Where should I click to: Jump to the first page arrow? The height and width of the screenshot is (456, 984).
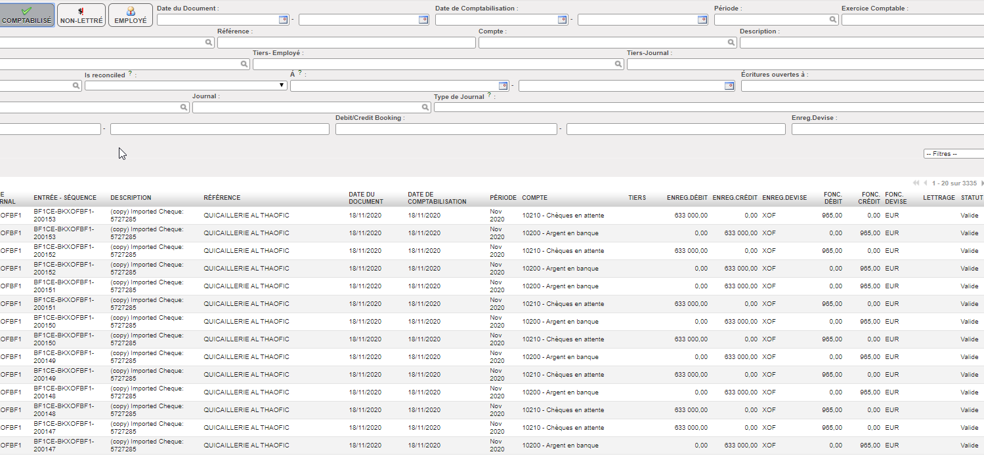pyautogui.click(x=916, y=183)
